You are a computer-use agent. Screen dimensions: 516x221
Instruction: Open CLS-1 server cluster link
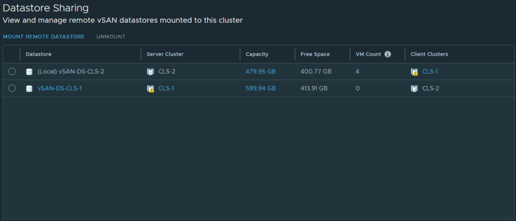(166, 89)
